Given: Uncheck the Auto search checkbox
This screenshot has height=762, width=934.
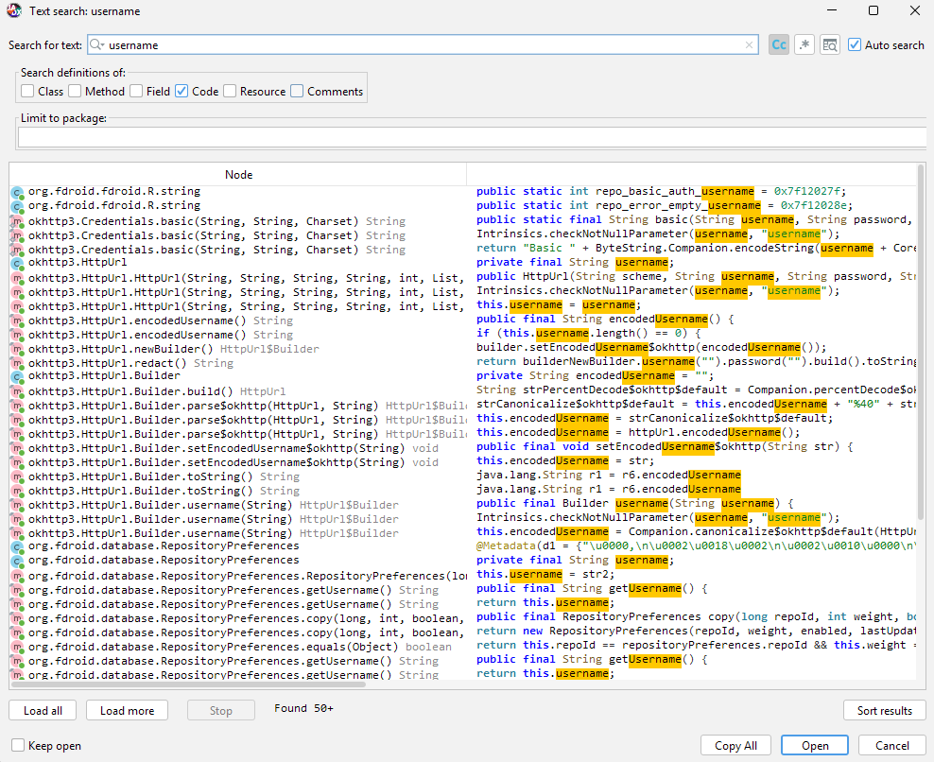Looking at the screenshot, I should click(x=855, y=44).
